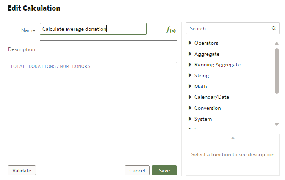Click the function list scrollbar thumb
285x180 pixels.
pyautogui.click(x=277, y=71)
